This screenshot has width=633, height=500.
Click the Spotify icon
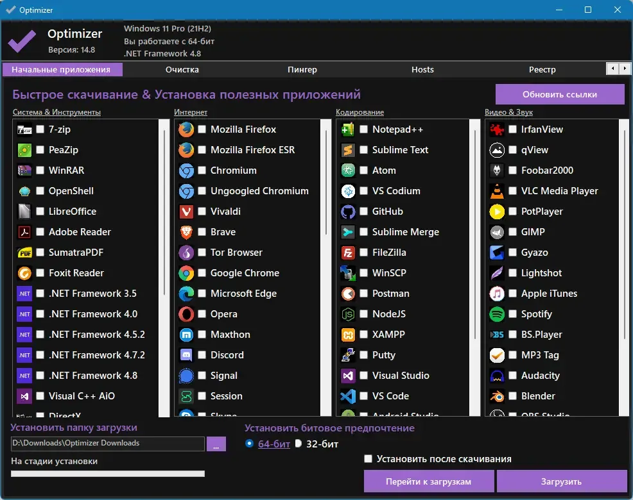coord(497,314)
